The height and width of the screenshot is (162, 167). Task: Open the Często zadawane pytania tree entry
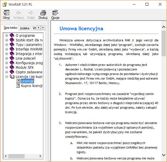click(29, 72)
